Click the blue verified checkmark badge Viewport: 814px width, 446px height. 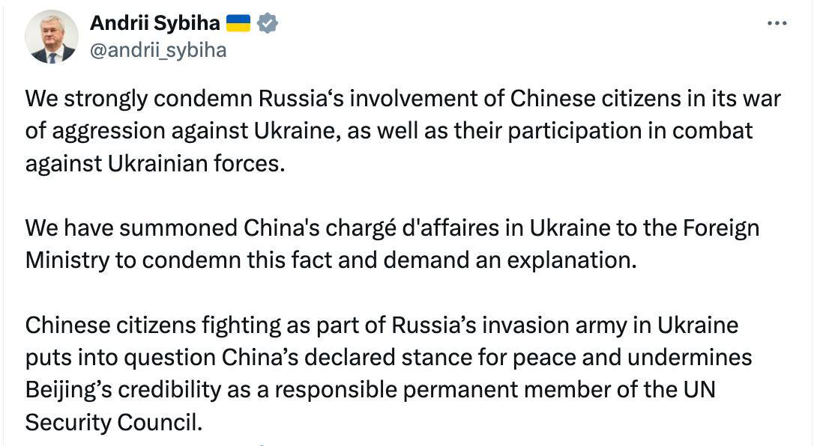[268, 23]
